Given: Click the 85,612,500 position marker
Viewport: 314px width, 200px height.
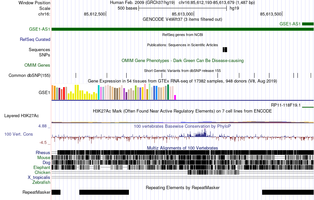Looking at the screenshot, I should (95, 14).
